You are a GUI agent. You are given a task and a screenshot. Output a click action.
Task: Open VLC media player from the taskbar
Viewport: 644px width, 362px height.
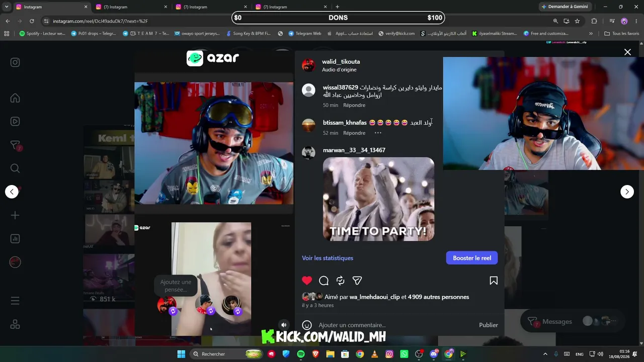pyautogui.click(x=374, y=354)
